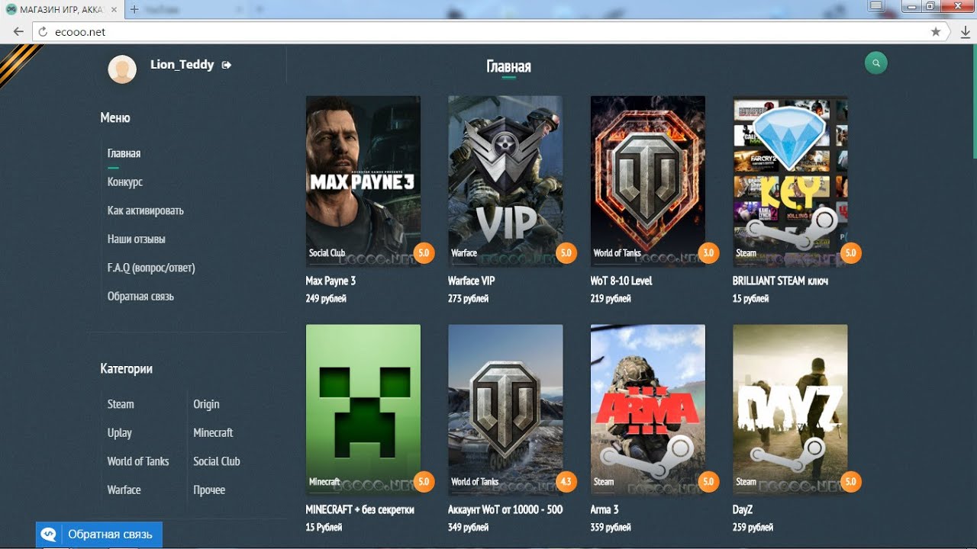Open the Minecraft creeper cover image
977x549 pixels.
coord(363,410)
